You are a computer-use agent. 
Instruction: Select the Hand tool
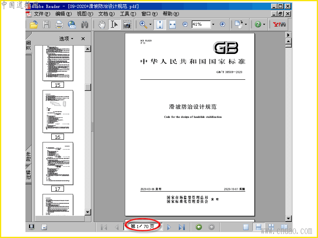(102, 25)
